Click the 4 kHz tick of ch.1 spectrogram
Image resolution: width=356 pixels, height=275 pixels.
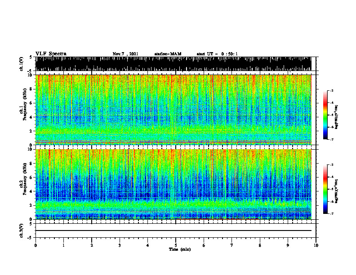tap(31, 117)
